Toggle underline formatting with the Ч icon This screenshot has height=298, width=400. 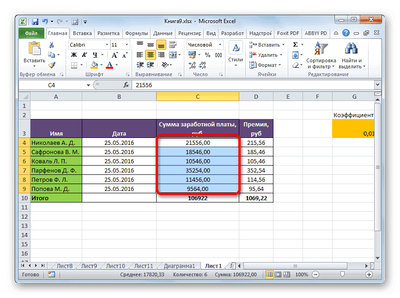pos(95,55)
